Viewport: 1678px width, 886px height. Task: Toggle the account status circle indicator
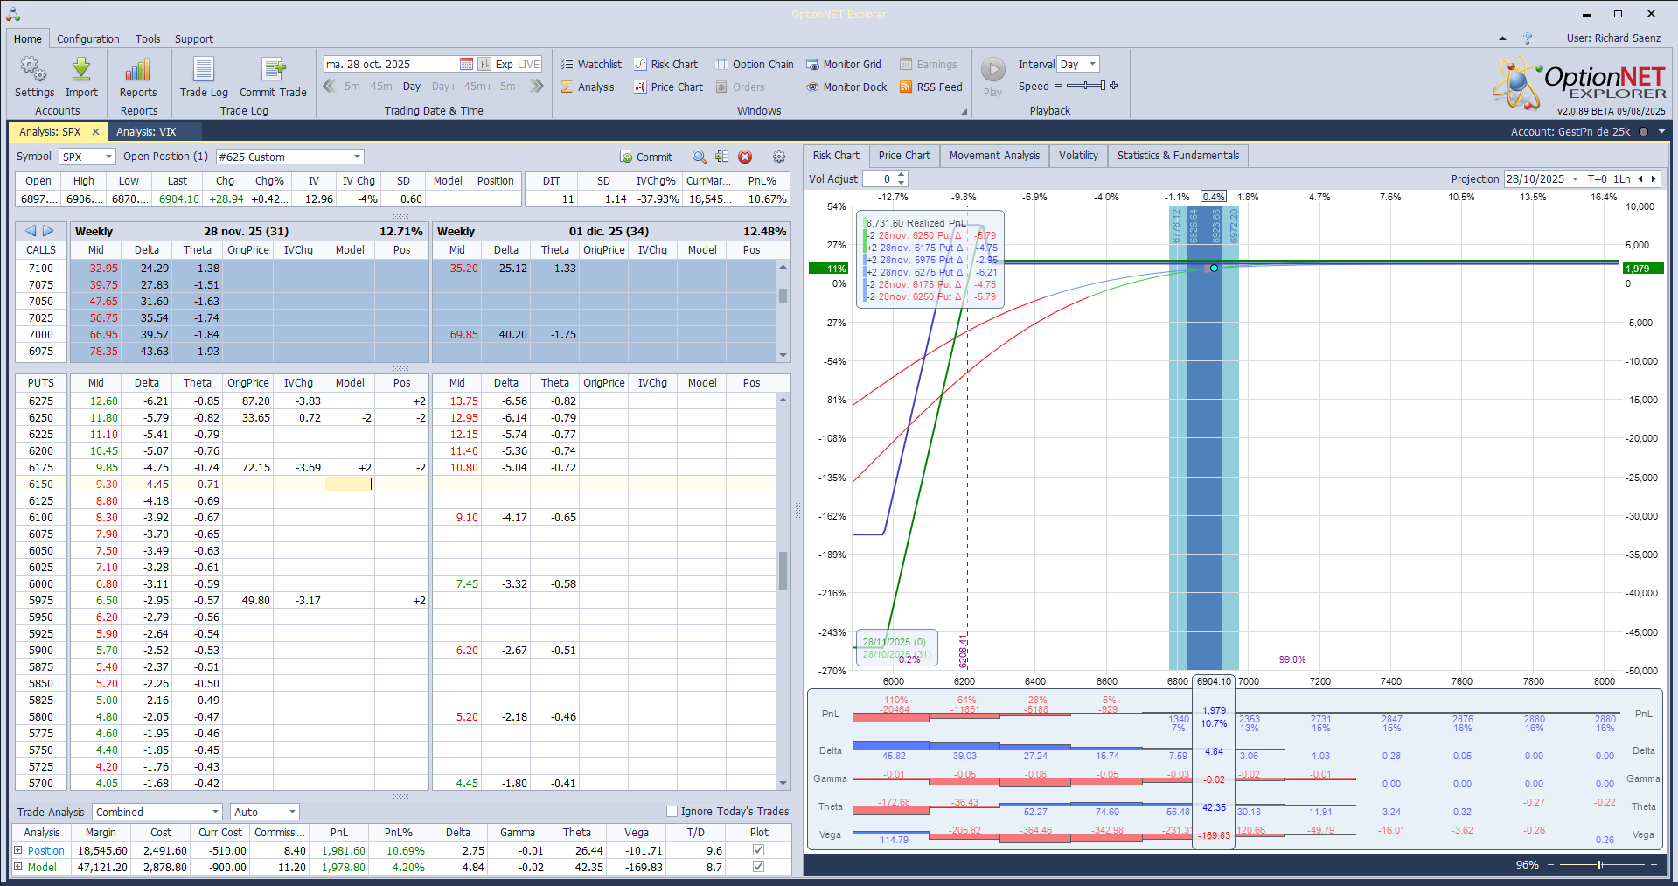click(1643, 132)
